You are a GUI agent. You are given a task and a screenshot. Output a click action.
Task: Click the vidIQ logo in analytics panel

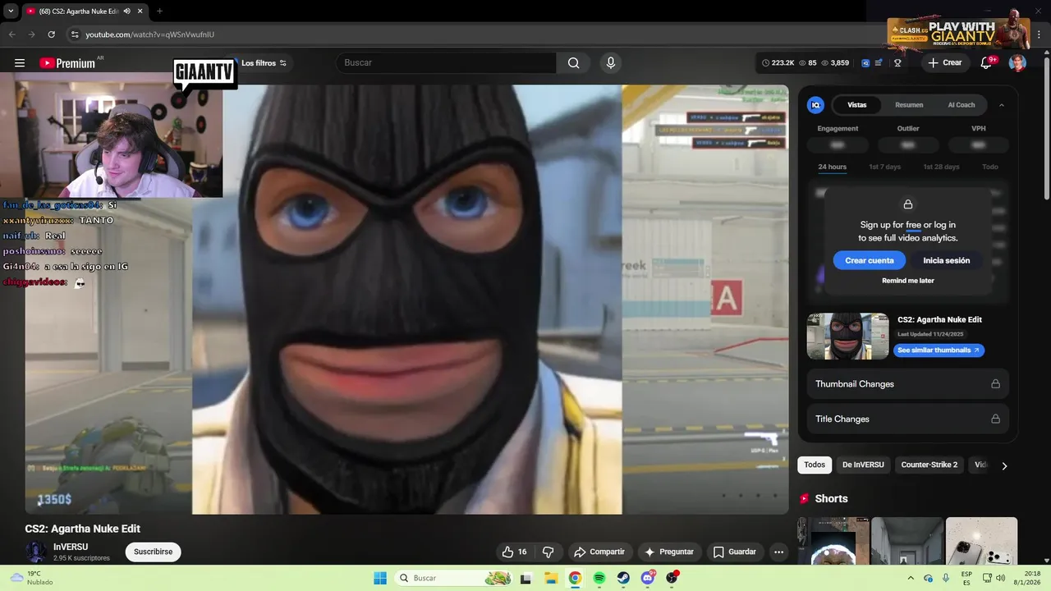coord(815,105)
